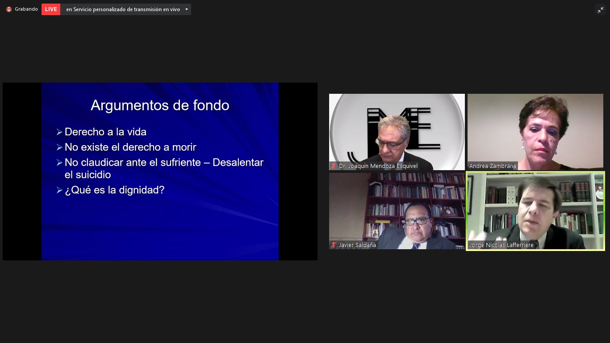The width and height of the screenshot is (610, 343).
Task: Click the 'No claudicar ante el sufriente' bullet
Action: tap(164, 168)
